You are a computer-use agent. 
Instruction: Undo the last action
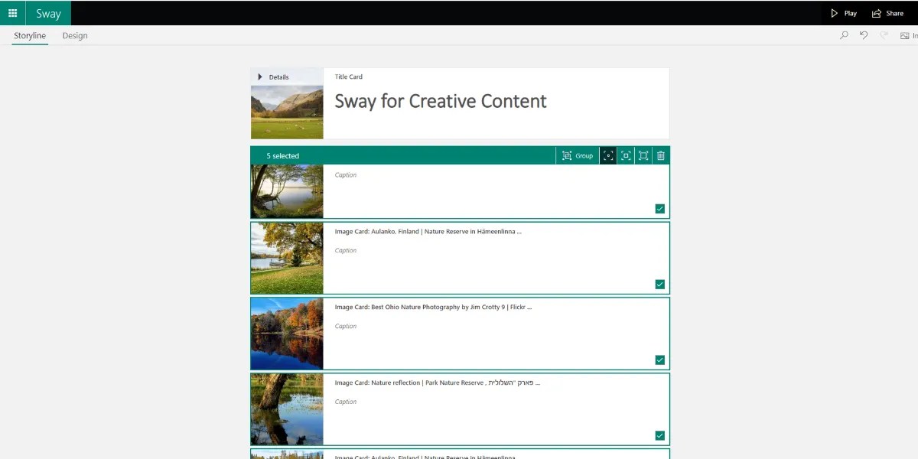864,35
